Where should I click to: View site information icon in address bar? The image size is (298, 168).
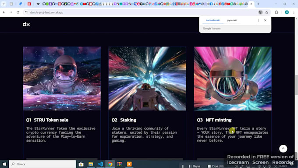[x=26, y=12]
